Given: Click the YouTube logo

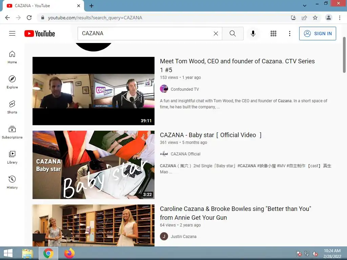Looking at the screenshot, I should (x=40, y=34).
